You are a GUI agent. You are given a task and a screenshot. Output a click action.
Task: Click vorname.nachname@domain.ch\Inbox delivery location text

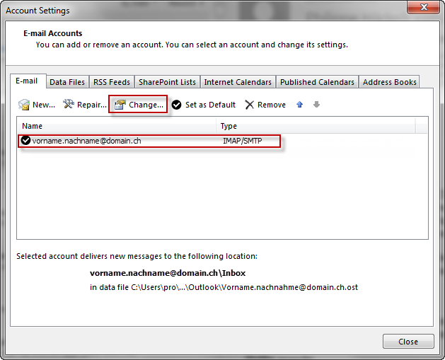coord(168,273)
